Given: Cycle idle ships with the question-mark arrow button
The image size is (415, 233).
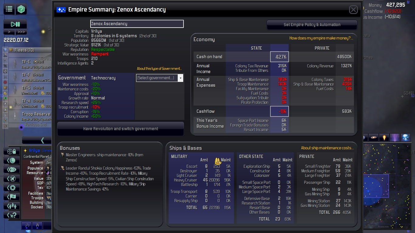Looking at the screenshot, I should (12, 215).
